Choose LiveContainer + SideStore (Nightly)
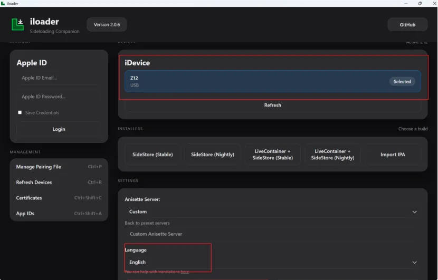 [x=332, y=155]
